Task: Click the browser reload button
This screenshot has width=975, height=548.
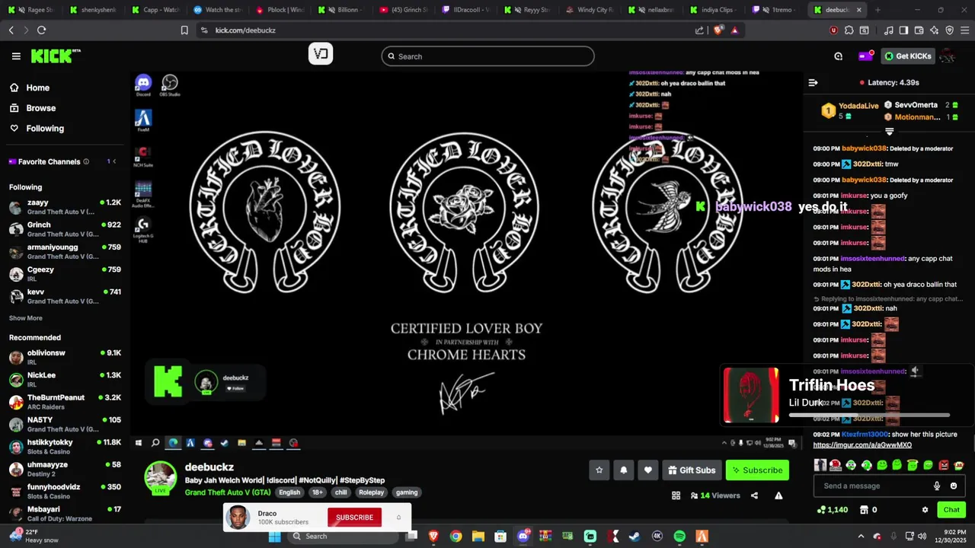Action: 41,30
